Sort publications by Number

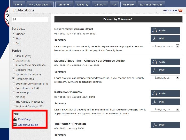(x=14, y=34)
